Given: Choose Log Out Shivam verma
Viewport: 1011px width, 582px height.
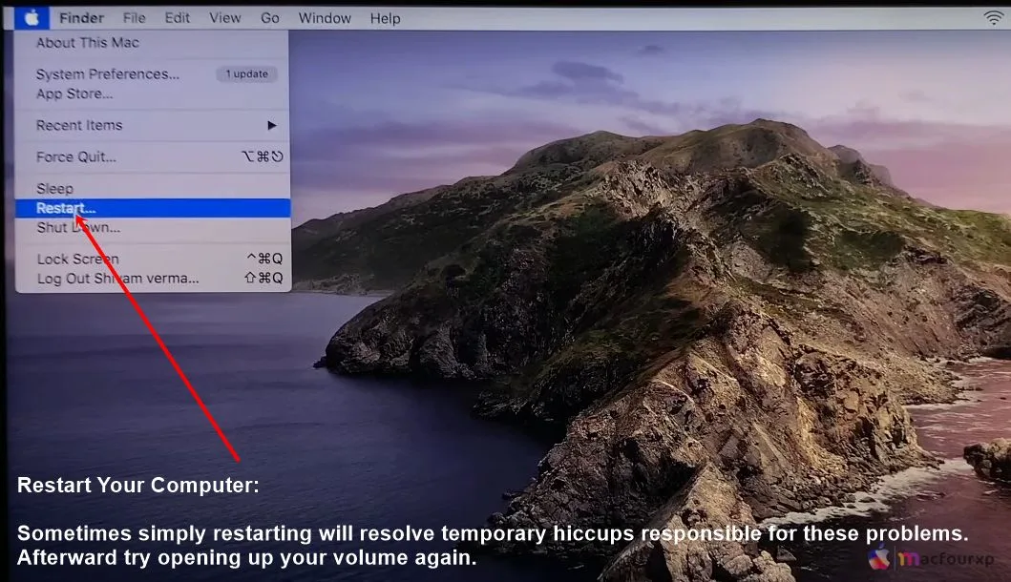Looking at the screenshot, I should pyautogui.click(x=152, y=279).
